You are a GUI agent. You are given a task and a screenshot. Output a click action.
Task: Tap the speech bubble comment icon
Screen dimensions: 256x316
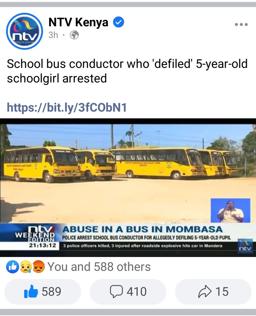coord(116,291)
